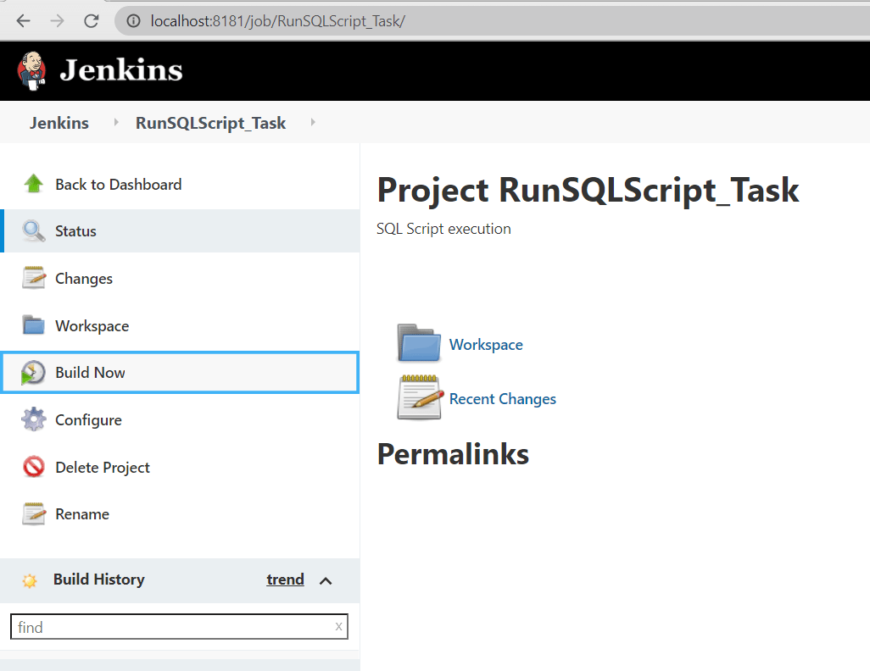Click the Build History heading link

pos(98,579)
